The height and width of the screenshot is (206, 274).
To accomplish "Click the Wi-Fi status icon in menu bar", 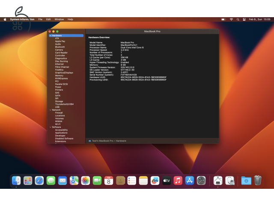I will tap(231, 19).
